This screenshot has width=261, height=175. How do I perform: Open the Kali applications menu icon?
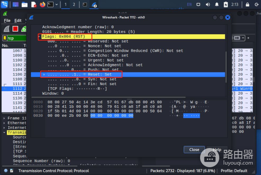click(4, 5)
